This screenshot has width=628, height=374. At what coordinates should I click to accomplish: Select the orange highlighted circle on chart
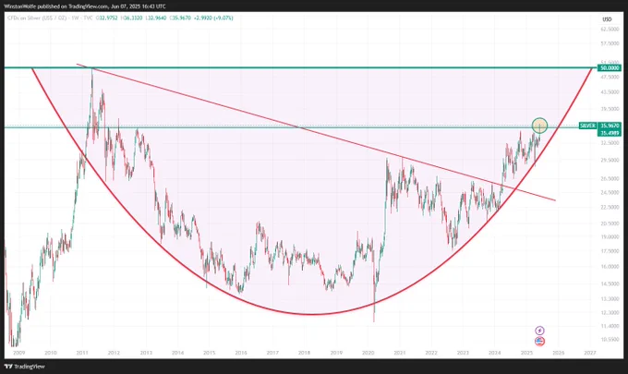coord(539,126)
